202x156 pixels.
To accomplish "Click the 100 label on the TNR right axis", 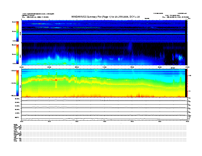I will tap(190, 75).
